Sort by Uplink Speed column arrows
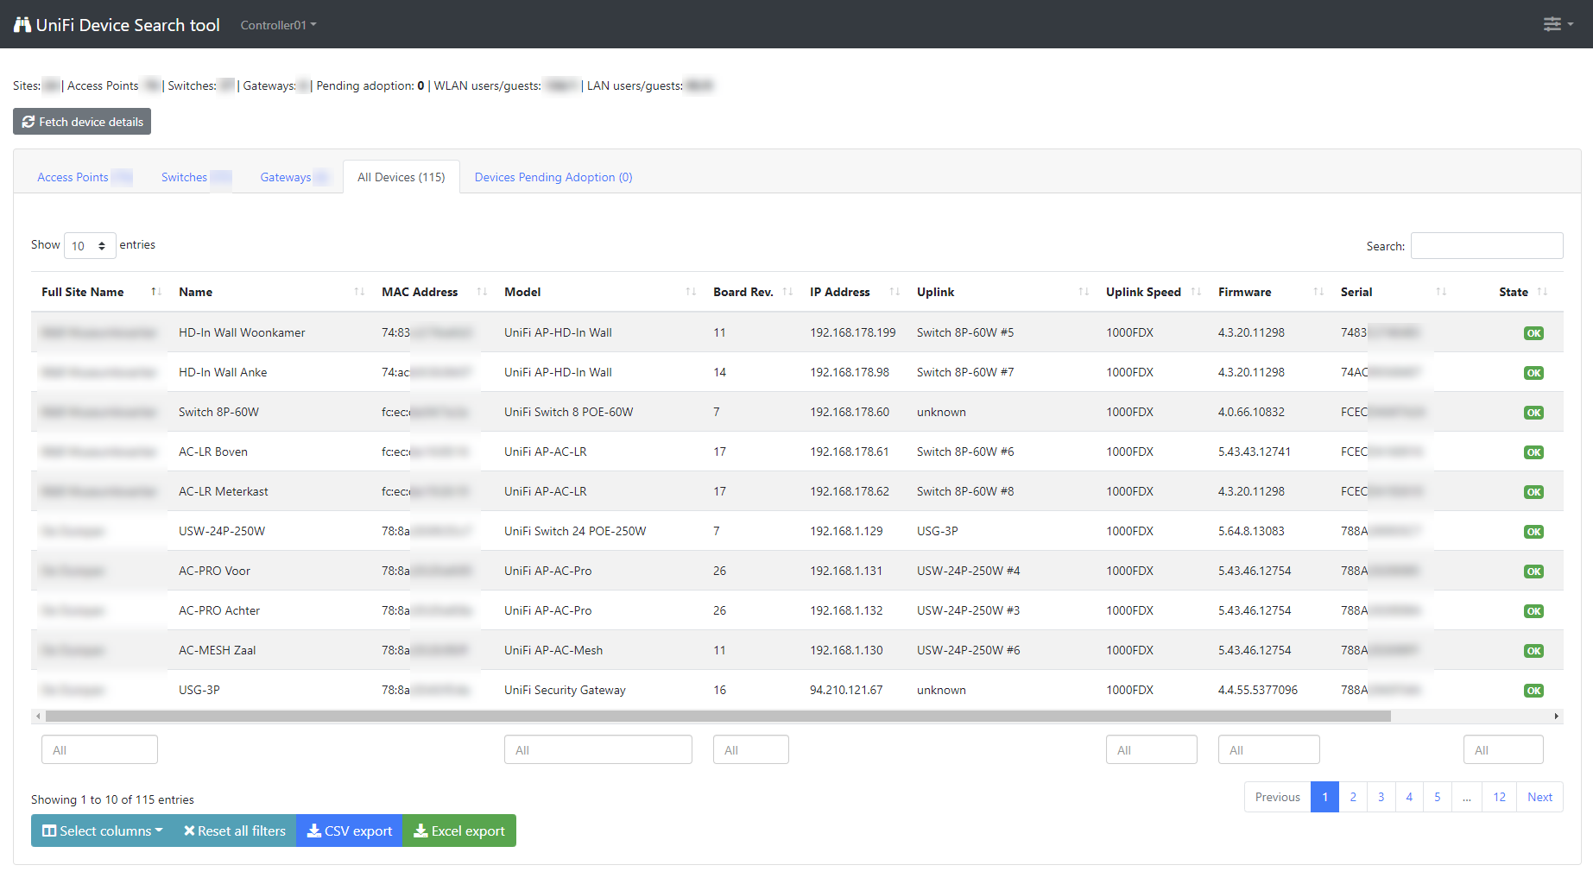Viewport: 1593px width, 878px height. coord(1196,292)
